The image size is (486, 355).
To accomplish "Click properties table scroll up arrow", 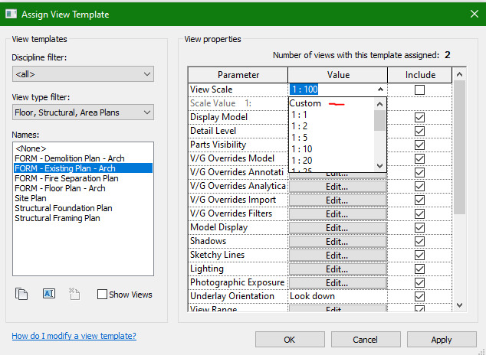I will coord(459,74).
